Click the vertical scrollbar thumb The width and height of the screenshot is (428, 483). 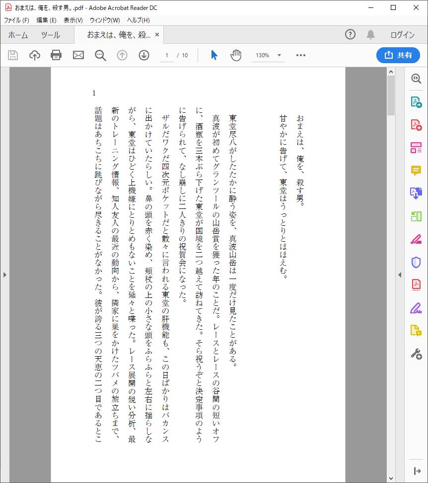(x=391, y=96)
